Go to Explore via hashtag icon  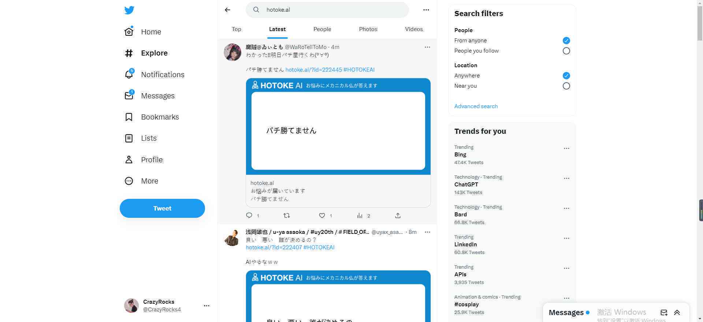[x=129, y=53]
